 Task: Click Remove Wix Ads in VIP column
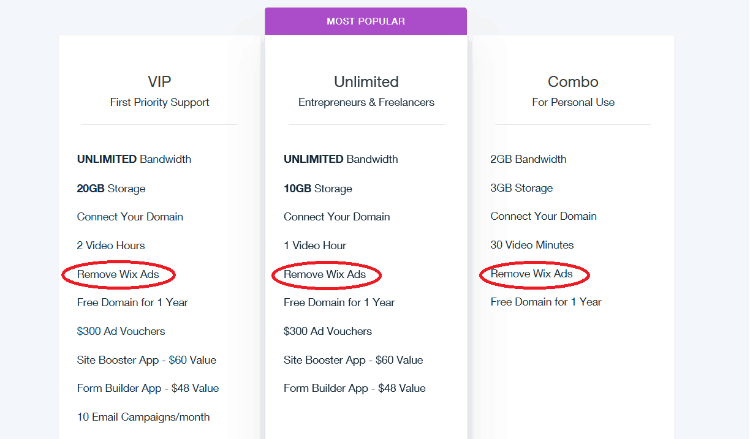tap(118, 274)
